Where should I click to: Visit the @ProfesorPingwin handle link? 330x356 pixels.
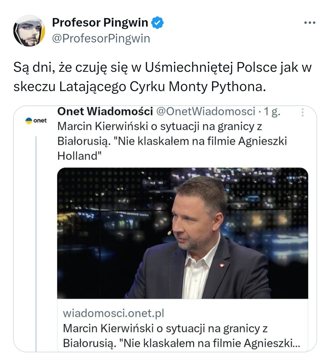[101, 39]
